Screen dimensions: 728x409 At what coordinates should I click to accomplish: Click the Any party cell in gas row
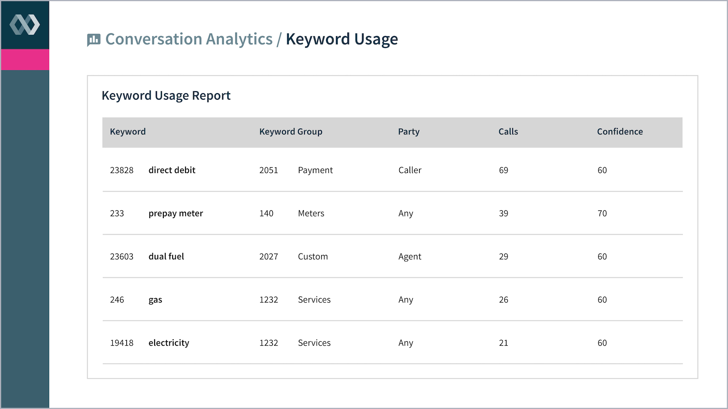click(x=406, y=300)
